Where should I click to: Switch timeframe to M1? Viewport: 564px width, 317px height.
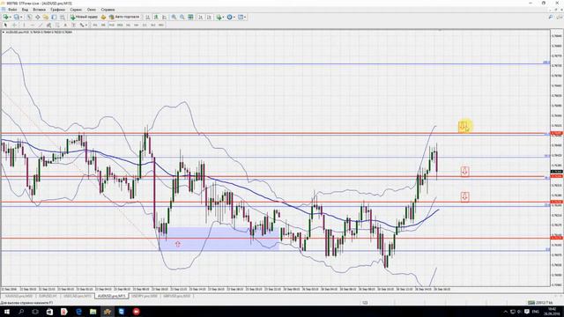pyautogui.click(x=95, y=25)
